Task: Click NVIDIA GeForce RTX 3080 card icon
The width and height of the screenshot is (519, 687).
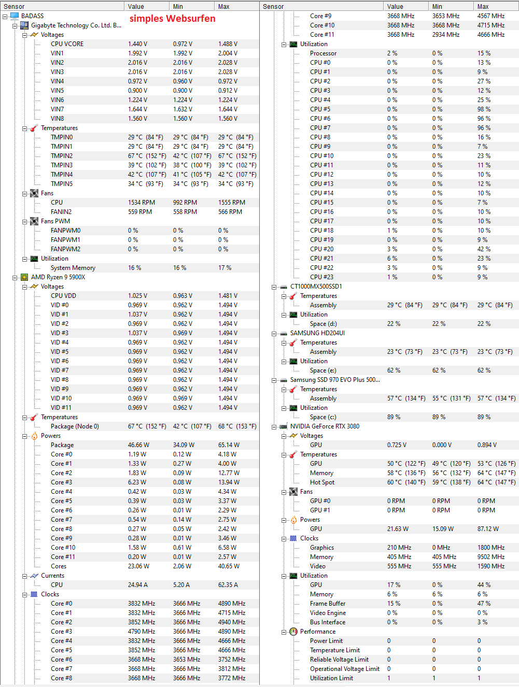Action: tap(284, 426)
